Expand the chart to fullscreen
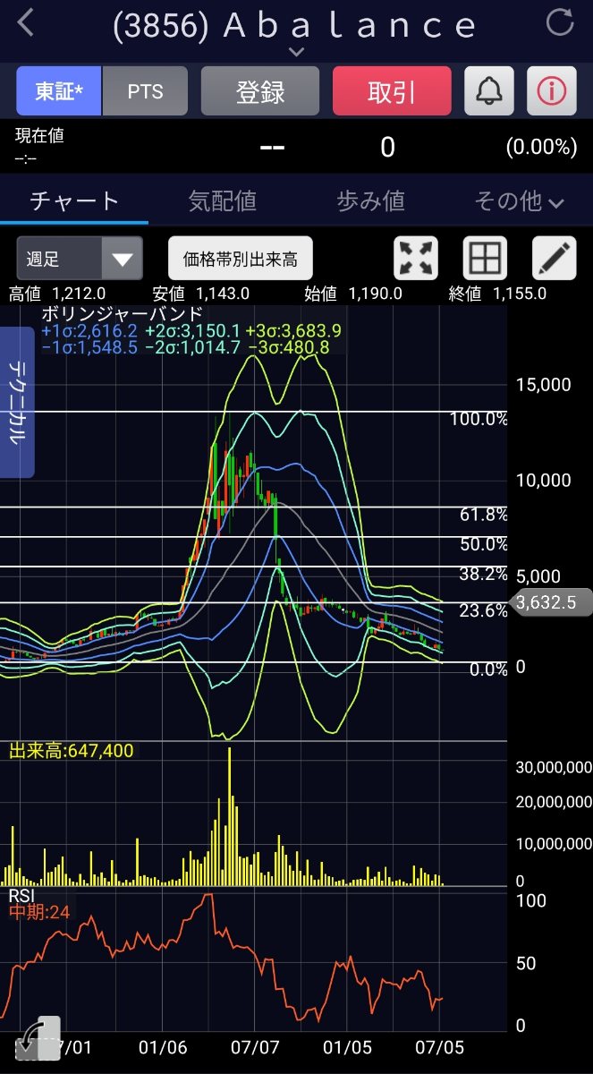The height and width of the screenshot is (1074, 593). click(x=416, y=260)
